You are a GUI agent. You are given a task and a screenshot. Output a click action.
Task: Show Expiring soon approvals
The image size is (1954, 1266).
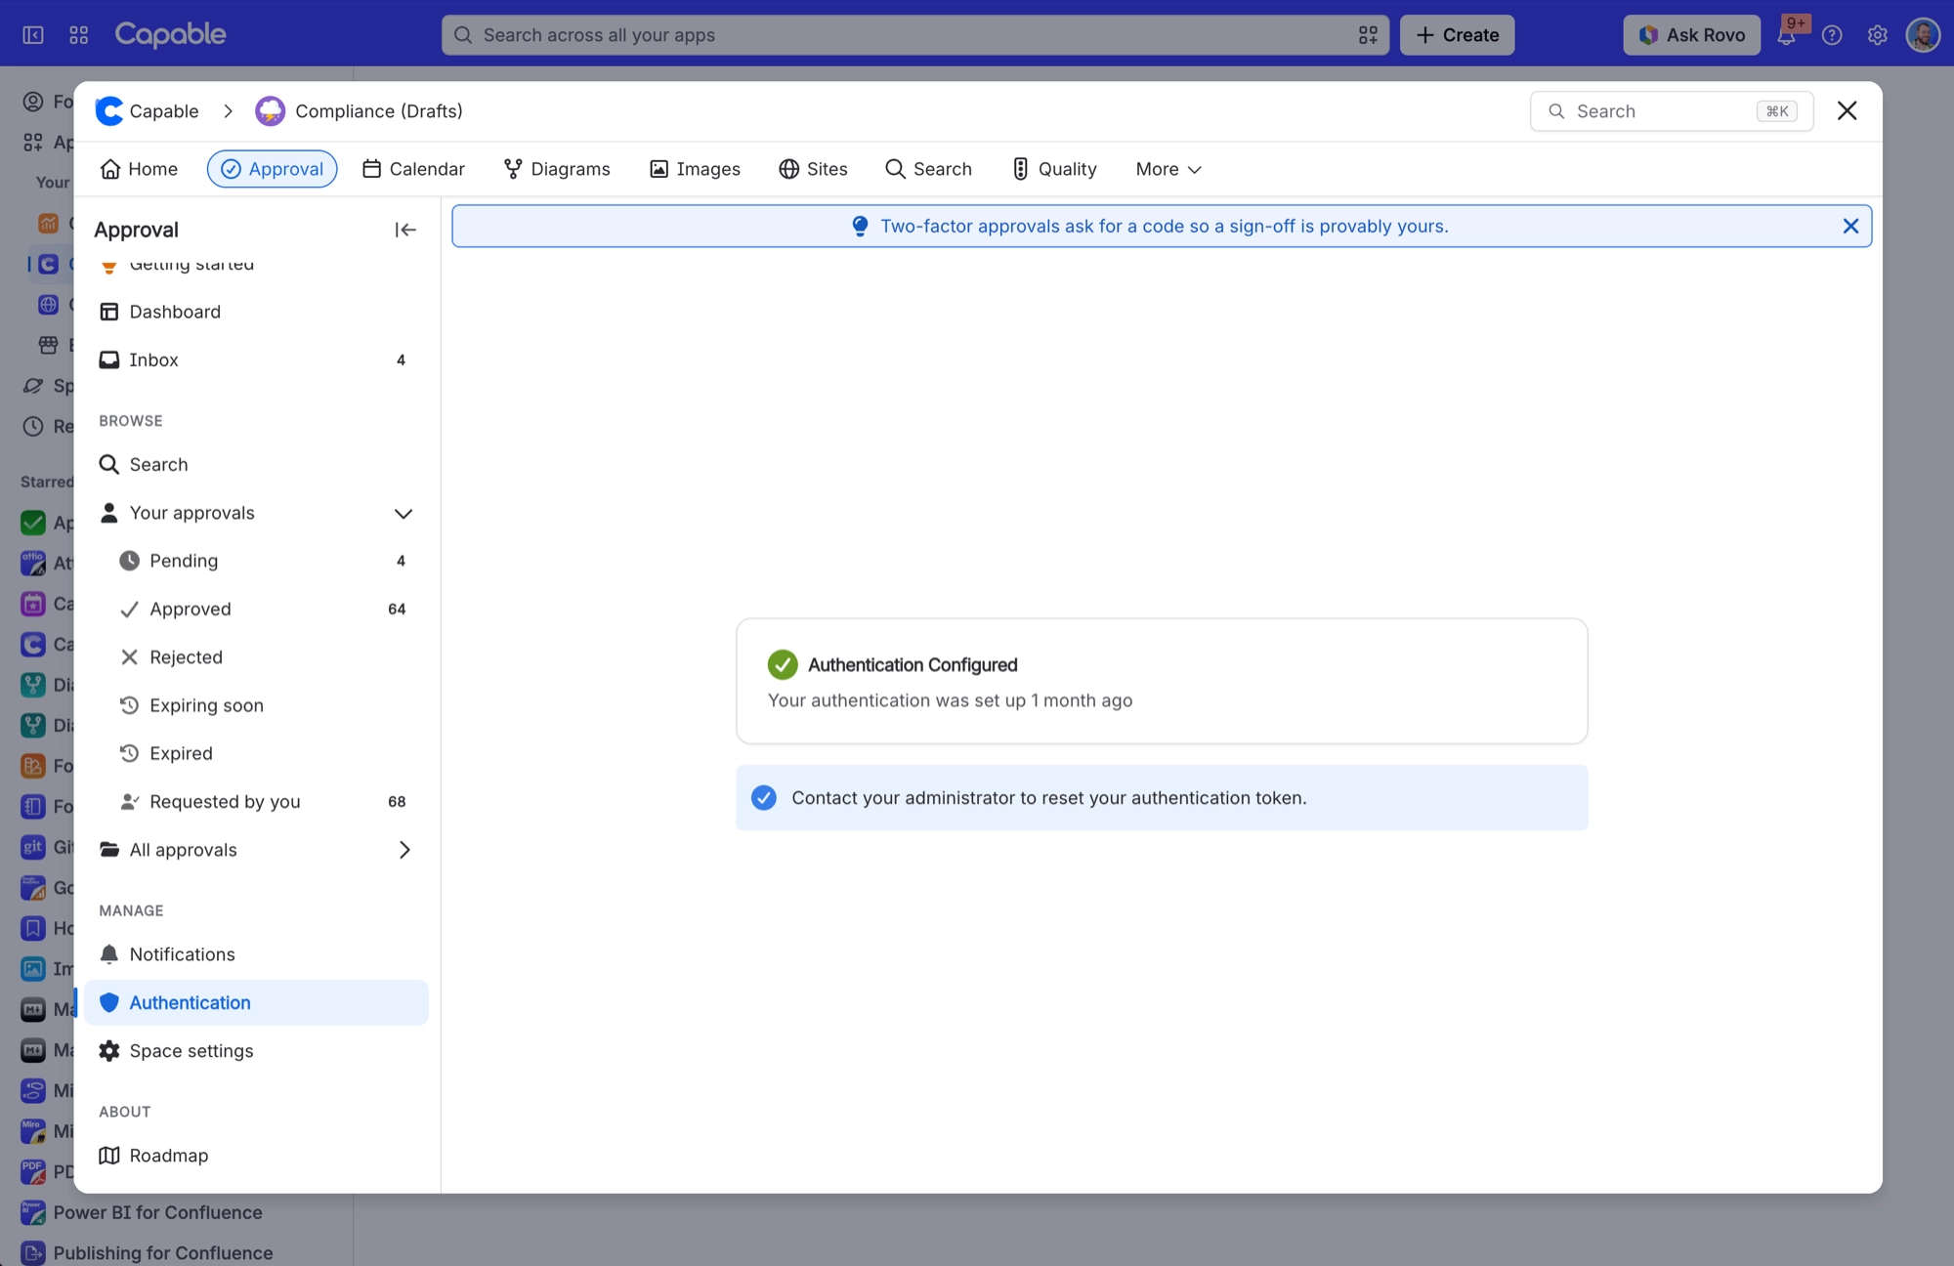256,705
